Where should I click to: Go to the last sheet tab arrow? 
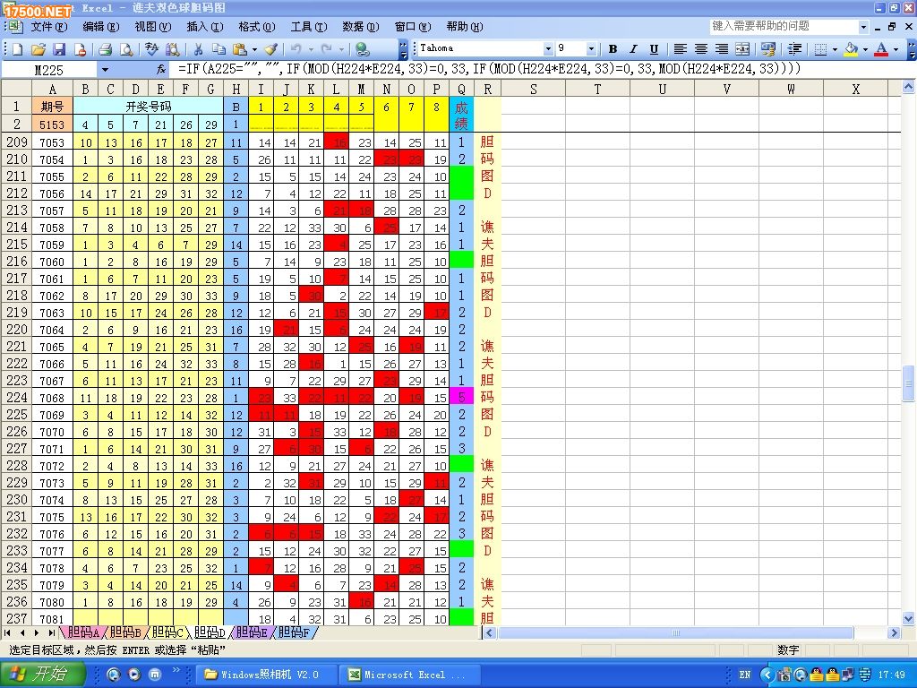(51, 632)
